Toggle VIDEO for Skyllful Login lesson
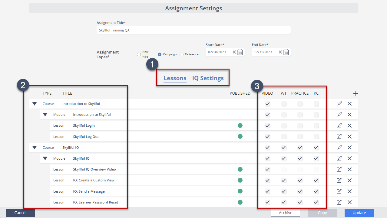Image resolution: width=387 pixels, height=218 pixels. [267, 125]
